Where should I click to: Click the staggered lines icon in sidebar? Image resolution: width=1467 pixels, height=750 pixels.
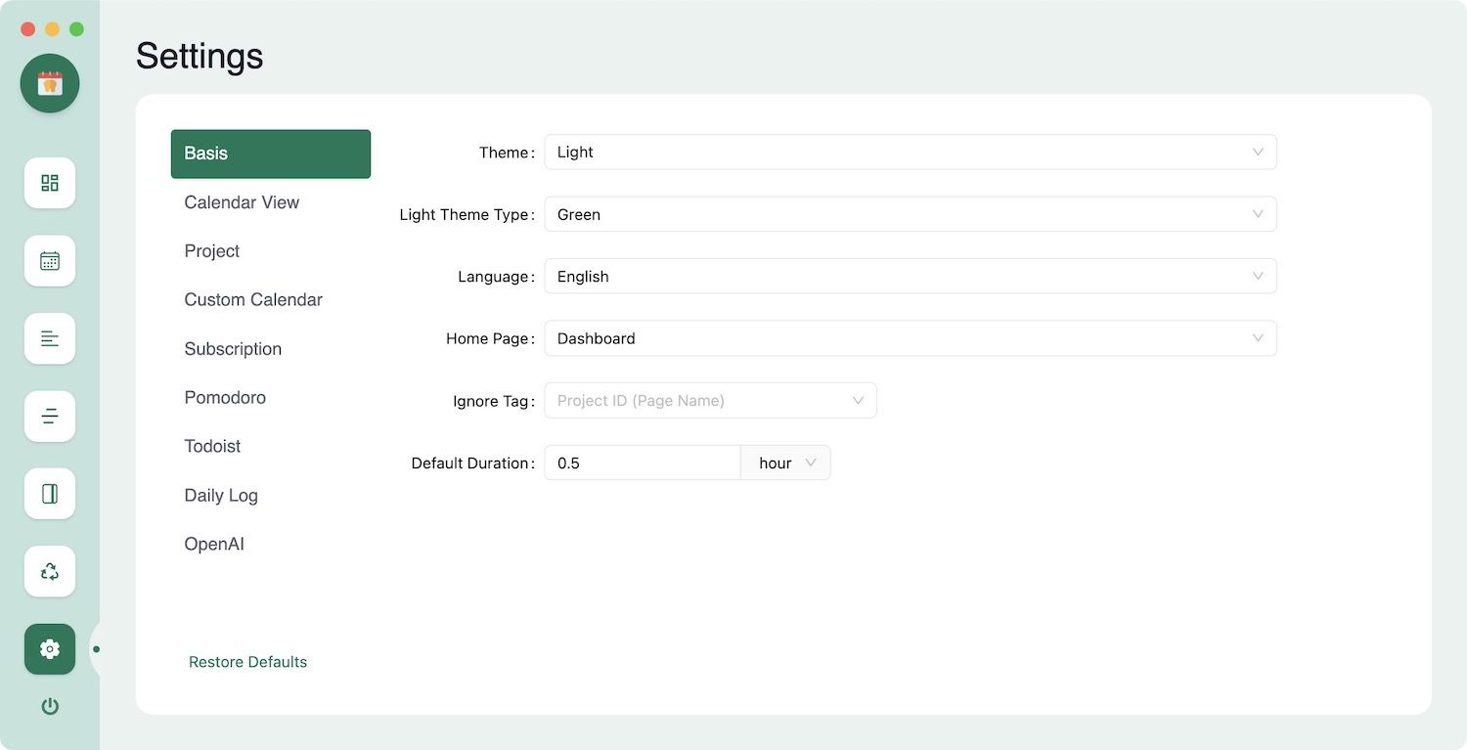pyautogui.click(x=50, y=417)
